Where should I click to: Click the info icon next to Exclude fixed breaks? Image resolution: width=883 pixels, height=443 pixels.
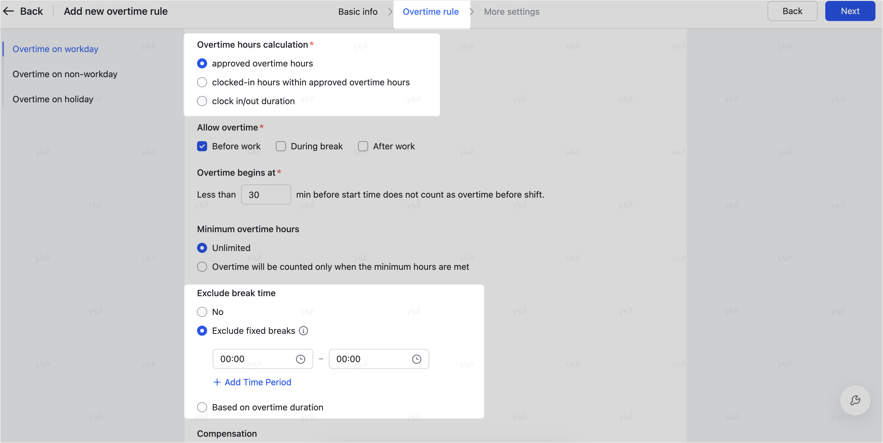(303, 331)
